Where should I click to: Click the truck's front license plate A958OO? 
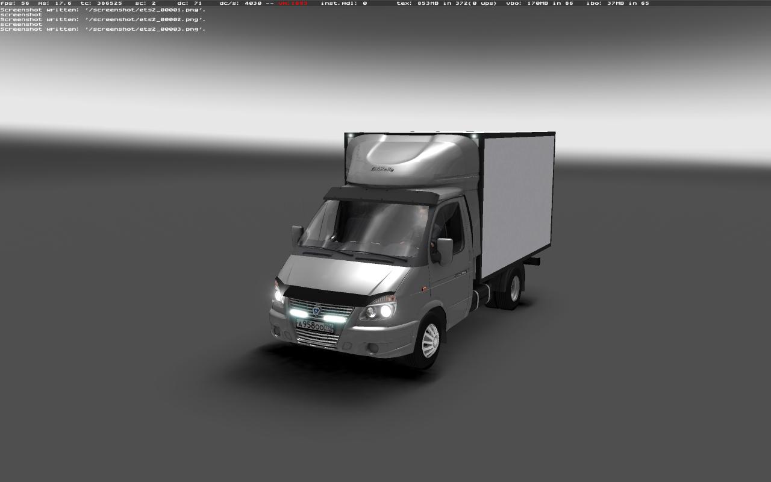pos(314,326)
